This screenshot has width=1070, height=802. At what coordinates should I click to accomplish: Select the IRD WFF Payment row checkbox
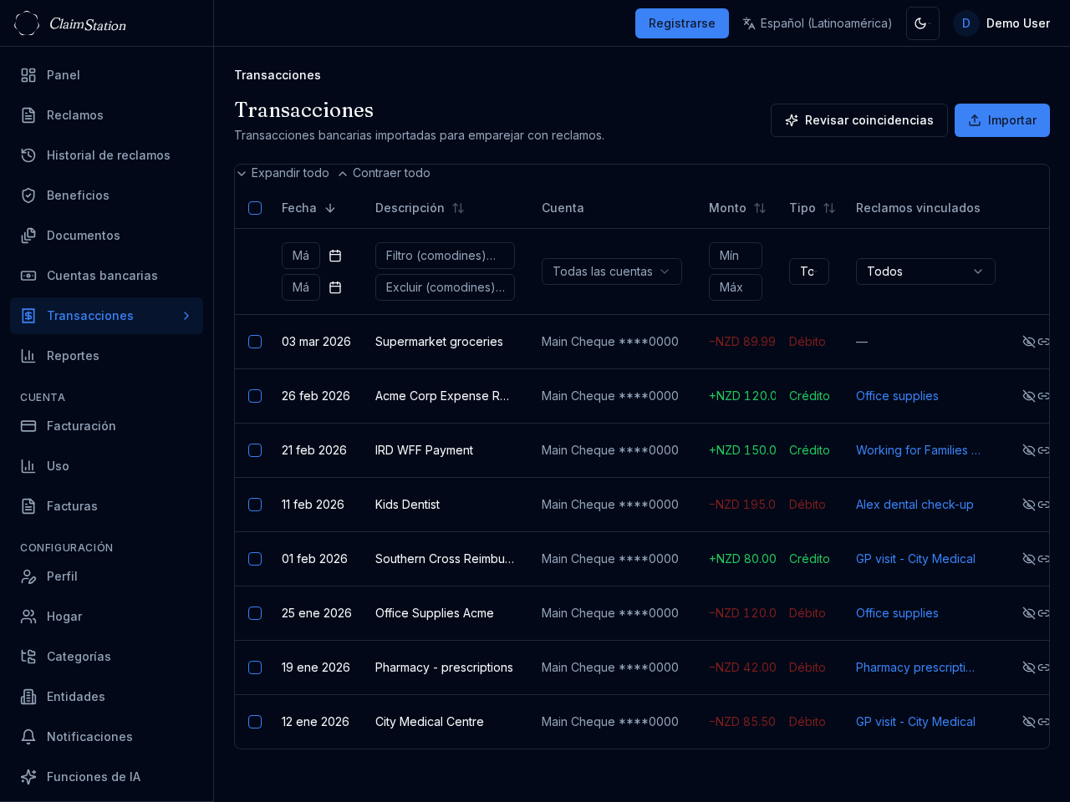coord(255,450)
